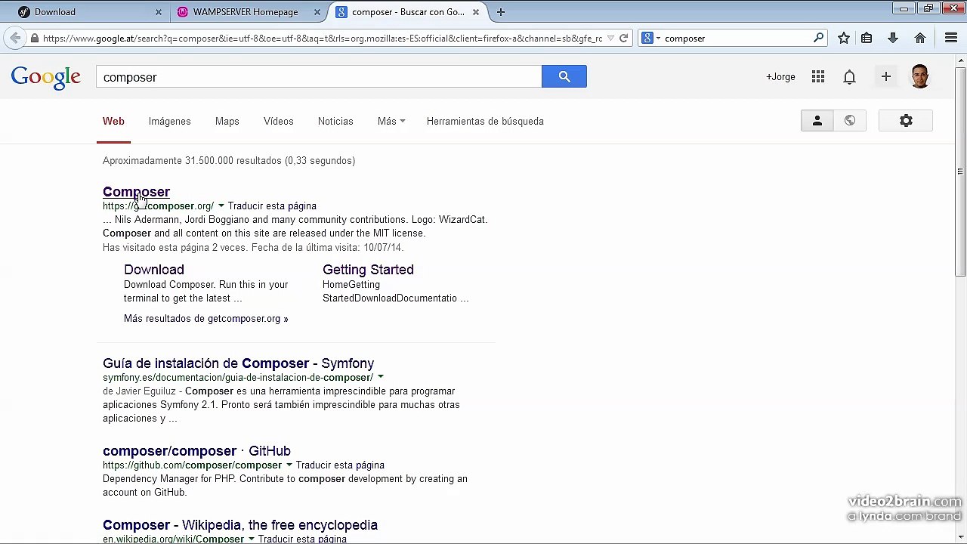Open the Getting Started sitelink
The height and width of the screenshot is (544, 967).
tap(368, 270)
